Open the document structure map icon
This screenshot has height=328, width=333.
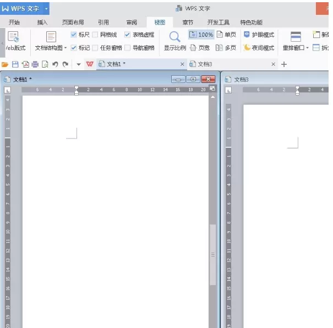tap(51, 37)
